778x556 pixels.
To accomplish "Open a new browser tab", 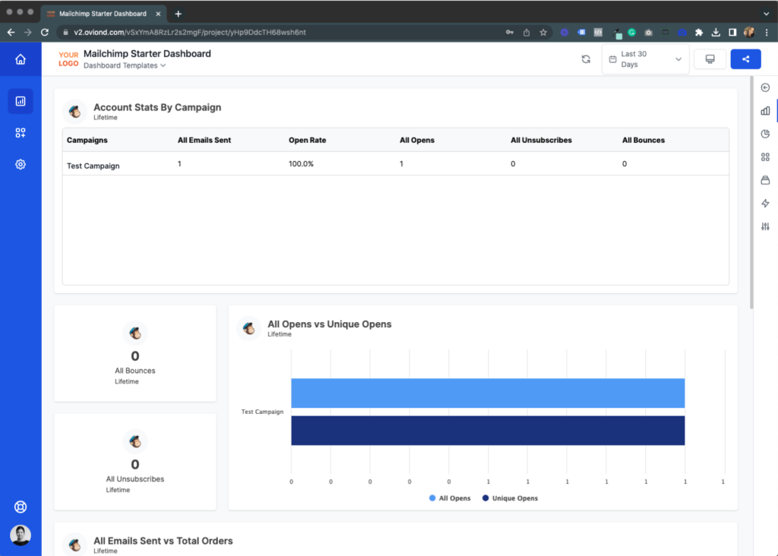I will pos(178,14).
